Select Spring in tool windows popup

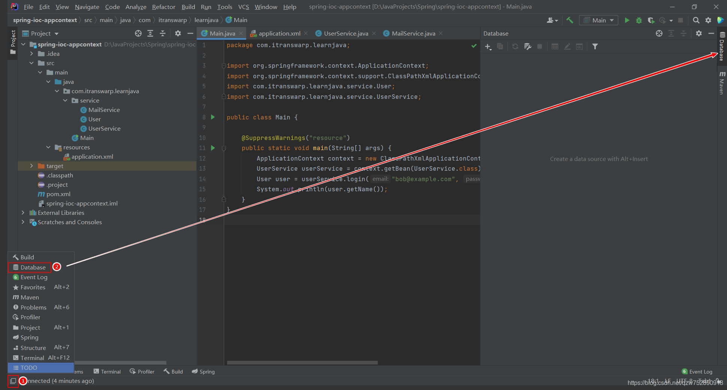click(41, 337)
